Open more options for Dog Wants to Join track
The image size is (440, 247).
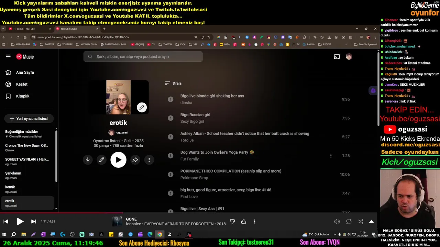[331, 156]
